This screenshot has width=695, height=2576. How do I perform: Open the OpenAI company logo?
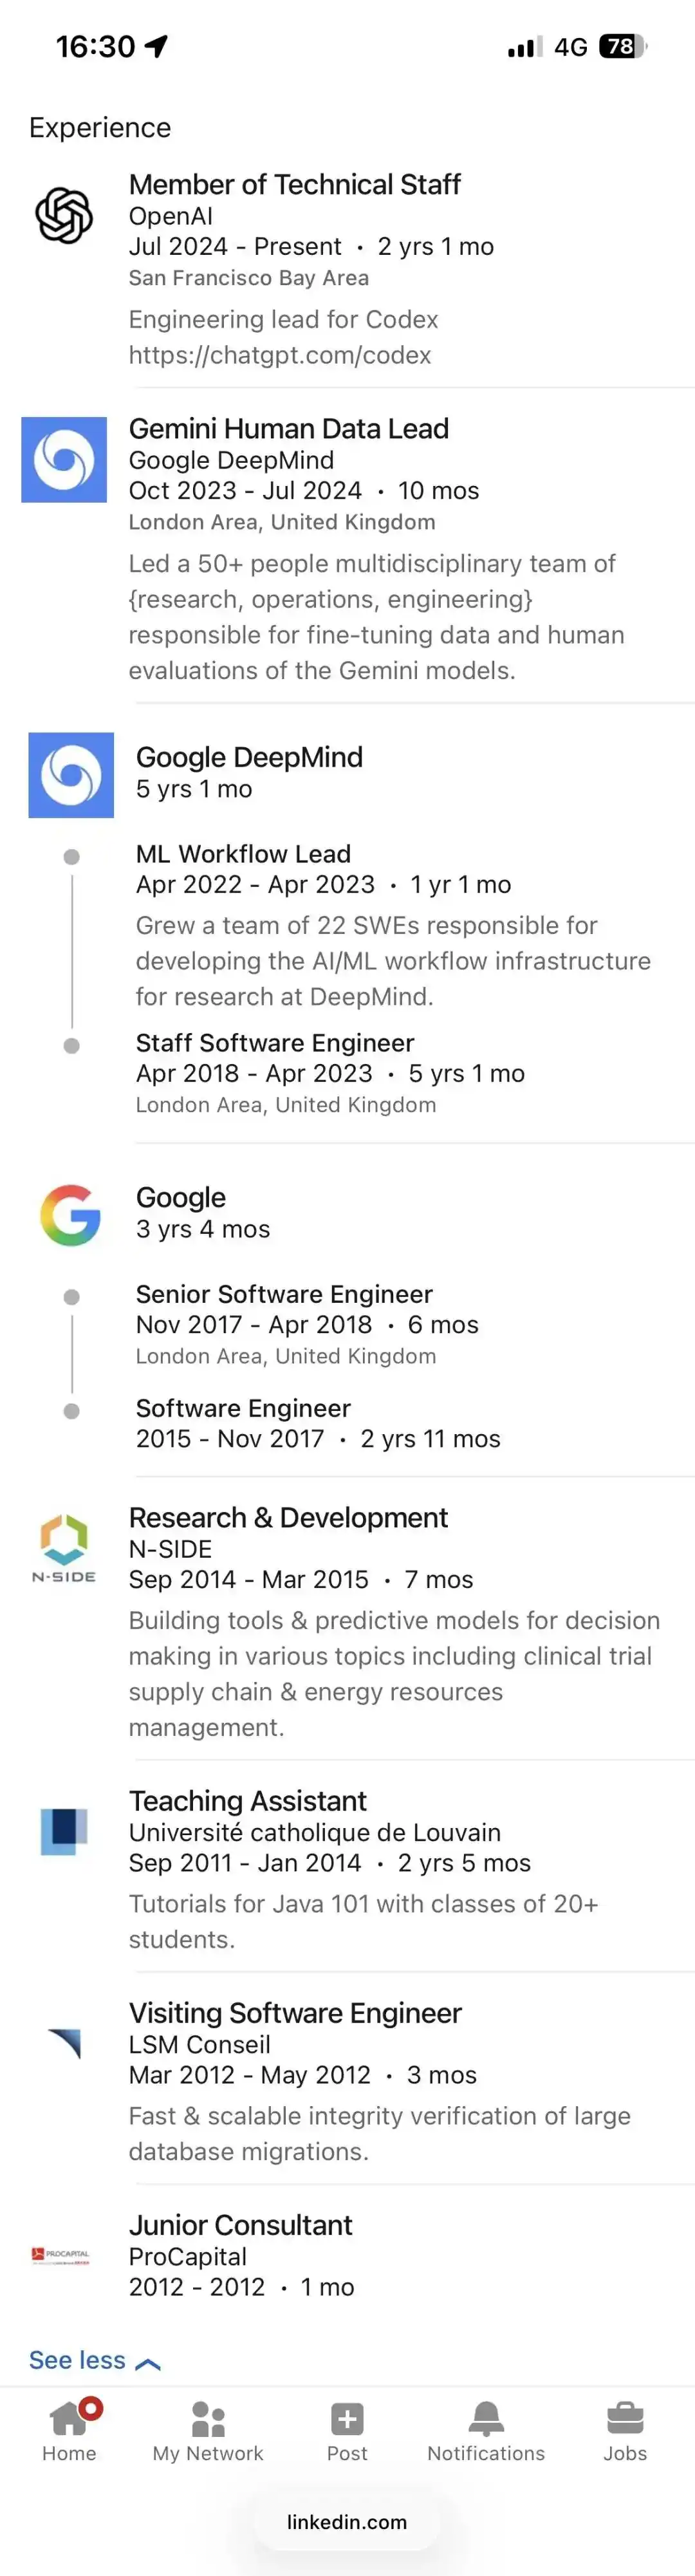(x=64, y=215)
